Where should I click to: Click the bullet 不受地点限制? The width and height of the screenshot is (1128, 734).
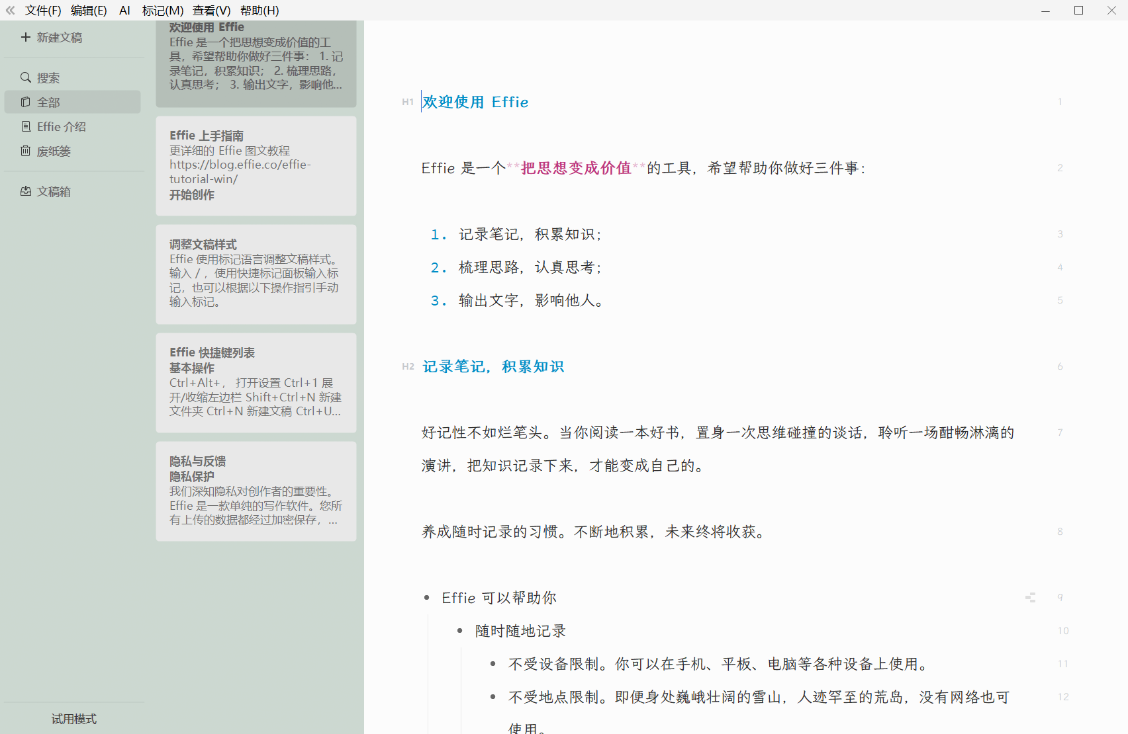[759, 713]
